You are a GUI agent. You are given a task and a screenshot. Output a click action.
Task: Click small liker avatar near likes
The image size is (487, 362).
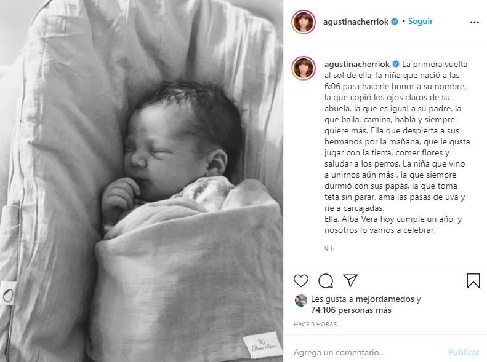click(x=301, y=301)
